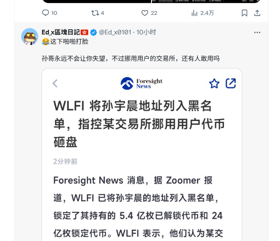Viewport: 280px width, 241px height.
Task: Like the post with 22 likes
Action: click(149, 13)
